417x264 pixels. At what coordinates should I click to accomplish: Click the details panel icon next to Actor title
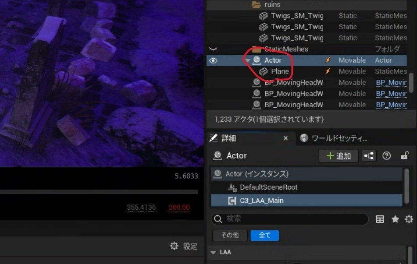[217, 155]
